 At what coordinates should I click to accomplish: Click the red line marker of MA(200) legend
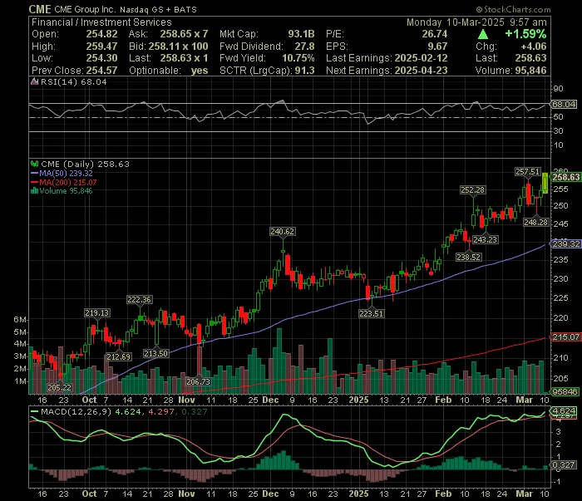point(35,182)
